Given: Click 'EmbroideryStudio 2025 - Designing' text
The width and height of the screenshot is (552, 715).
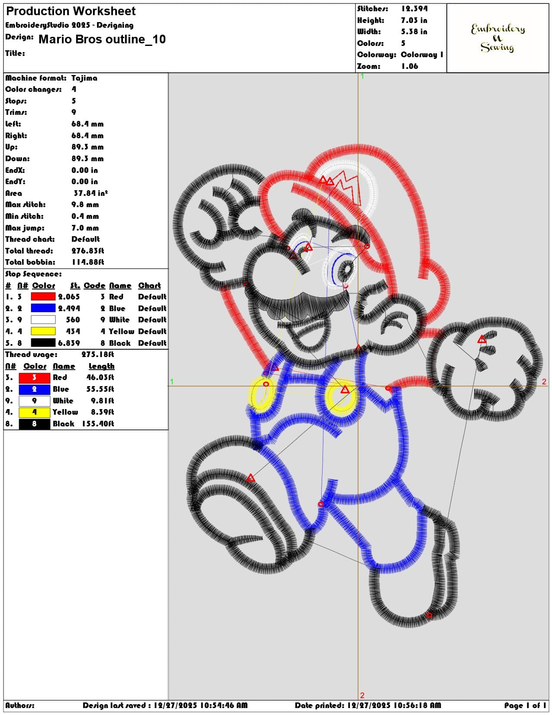Looking at the screenshot, I should click(x=69, y=25).
